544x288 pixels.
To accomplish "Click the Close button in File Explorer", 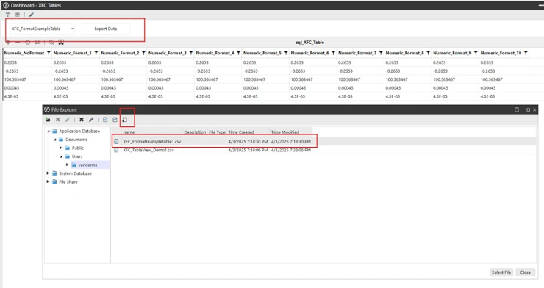I will click(x=526, y=273).
